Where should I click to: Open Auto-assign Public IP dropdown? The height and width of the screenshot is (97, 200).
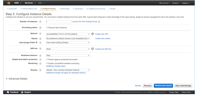click(68, 43)
